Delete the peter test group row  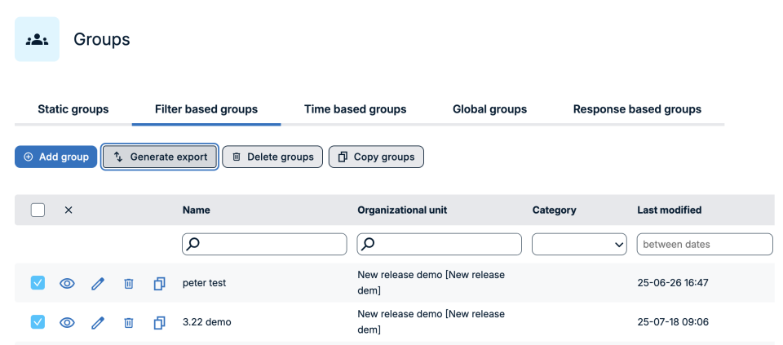pos(128,283)
